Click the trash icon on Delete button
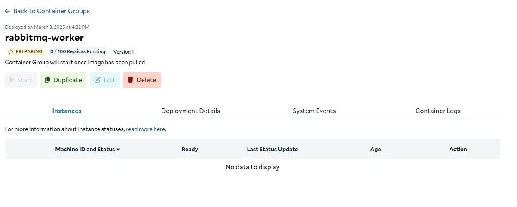 pos(131,80)
